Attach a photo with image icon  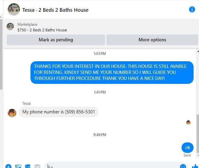[x=18, y=166]
